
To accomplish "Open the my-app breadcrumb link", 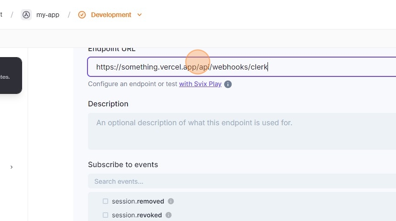I will tap(47, 15).
